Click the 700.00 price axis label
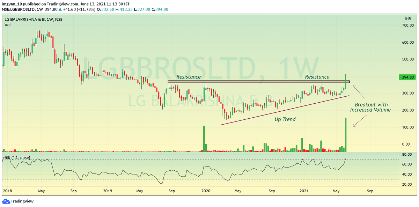The image size is (419, 207). point(407,26)
